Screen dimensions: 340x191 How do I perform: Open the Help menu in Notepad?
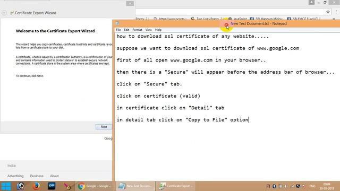tap(158, 30)
